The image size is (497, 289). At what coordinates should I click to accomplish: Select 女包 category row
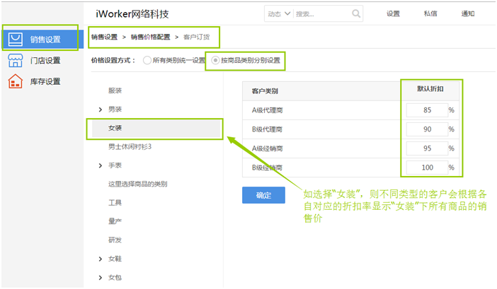tap(115, 277)
